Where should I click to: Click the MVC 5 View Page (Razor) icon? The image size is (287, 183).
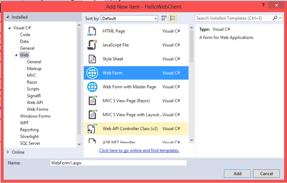click(93, 101)
